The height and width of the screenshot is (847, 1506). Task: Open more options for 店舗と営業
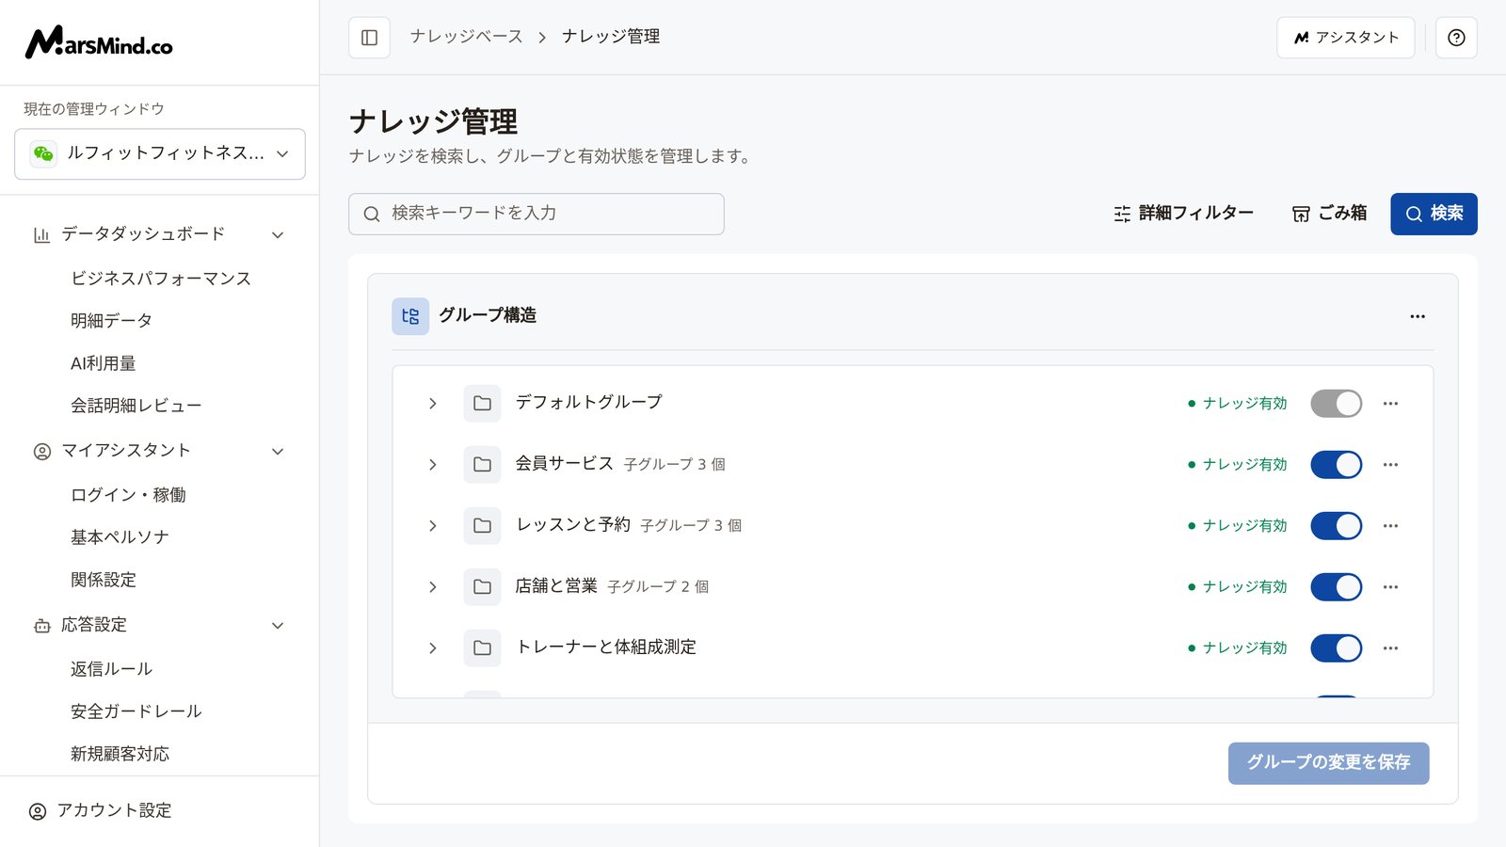1390,587
